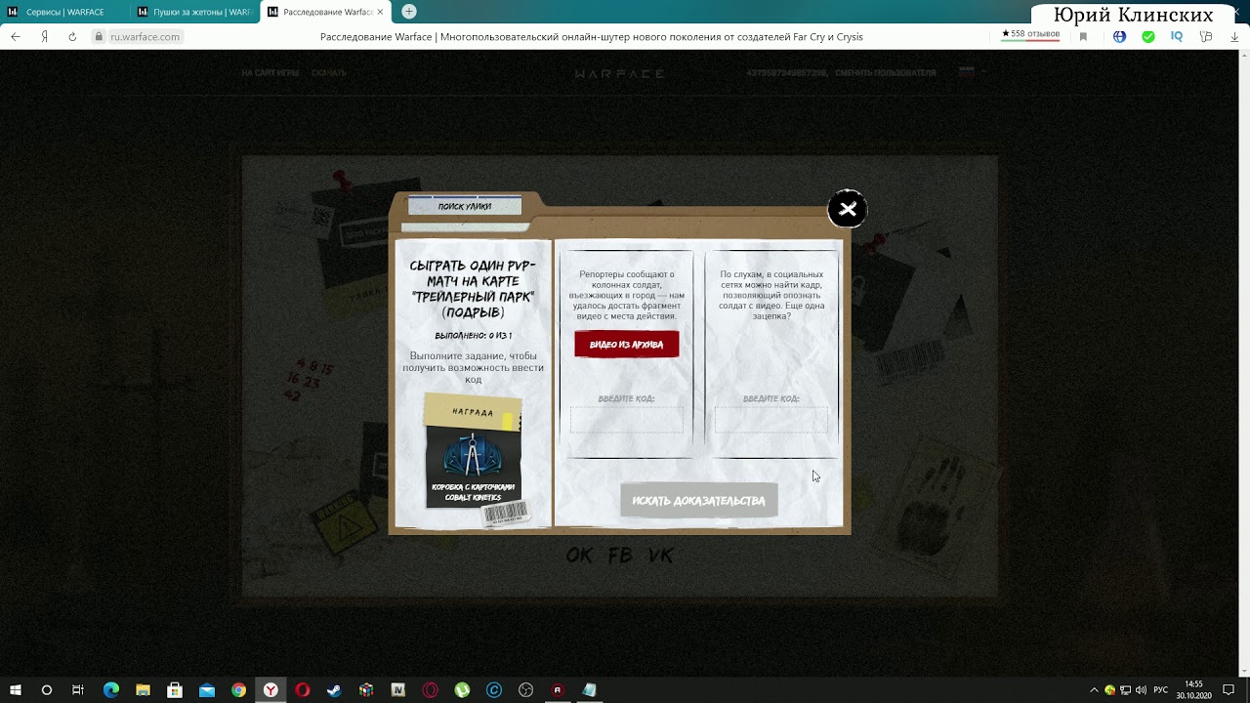This screenshot has width=1250, height=703.
Task: Show hidden tray icons chevron
Action: click(1094, 690)
